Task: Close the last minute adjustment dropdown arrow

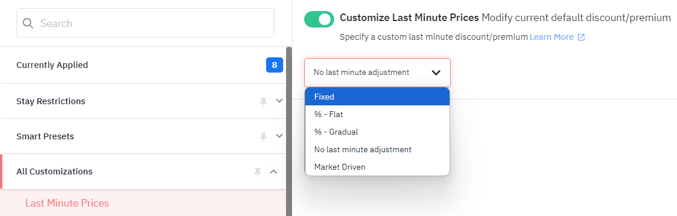Action: coord(436,73)
